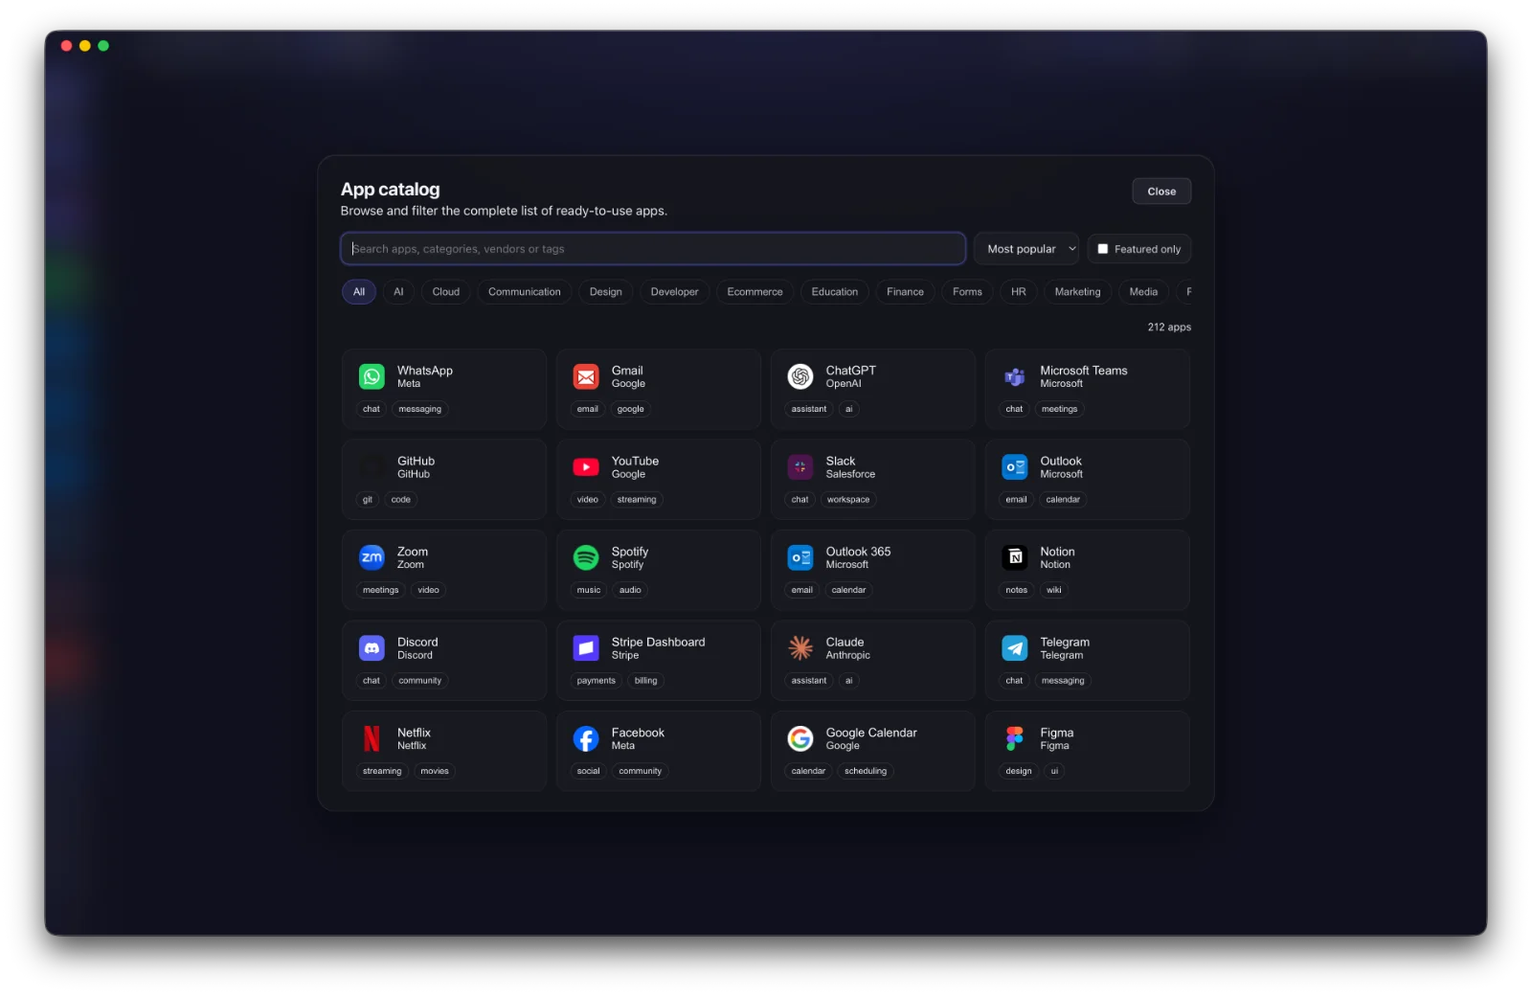Open the Discord app icon
The width and height of the screenshot is (1532, 995).
coord(372,648)
